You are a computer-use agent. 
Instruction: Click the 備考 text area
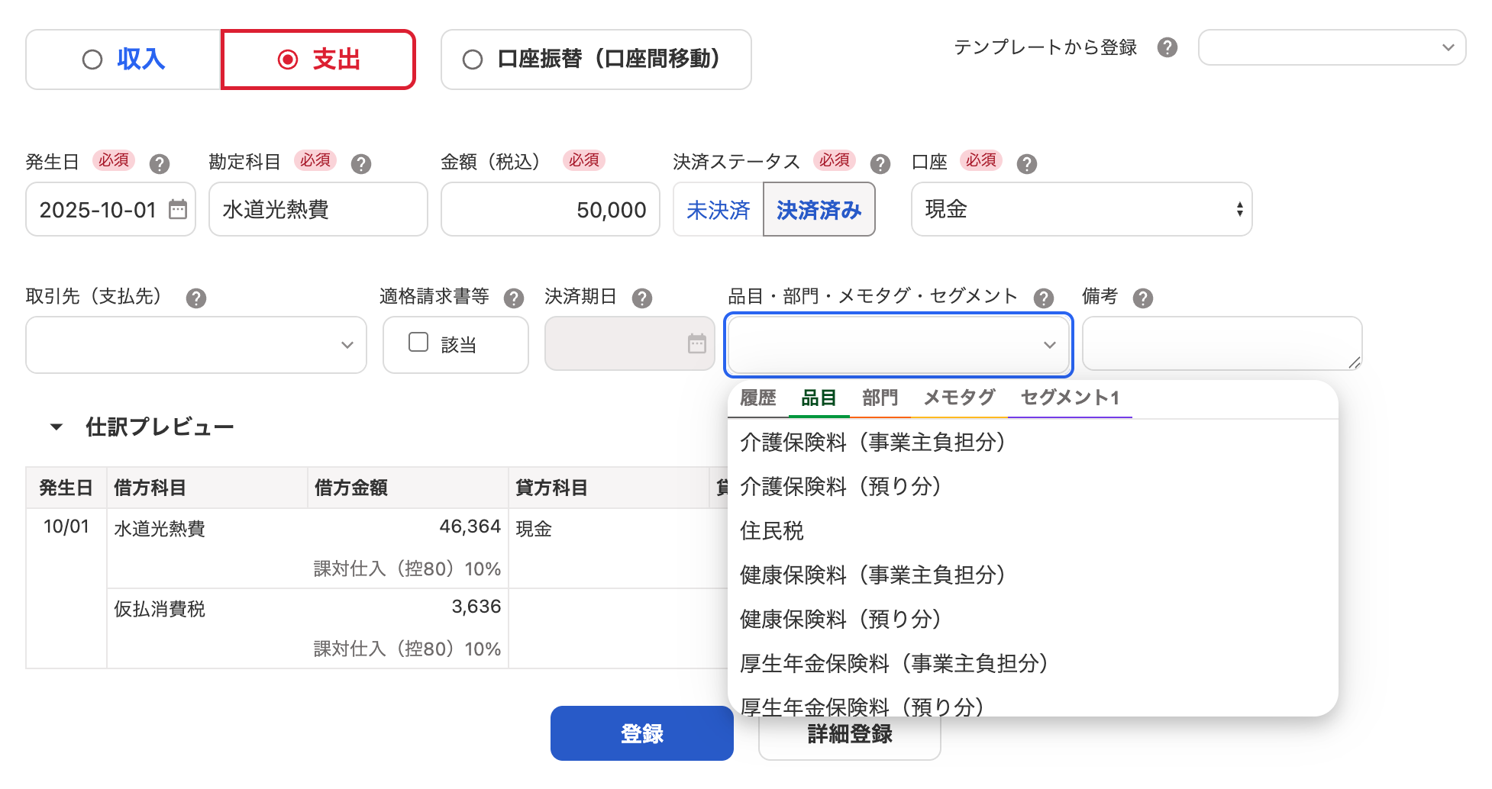(x=1222, y=343)
